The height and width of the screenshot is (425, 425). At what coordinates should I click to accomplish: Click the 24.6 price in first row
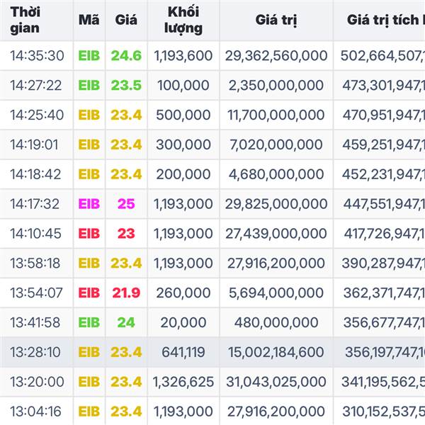coord(126,56)
